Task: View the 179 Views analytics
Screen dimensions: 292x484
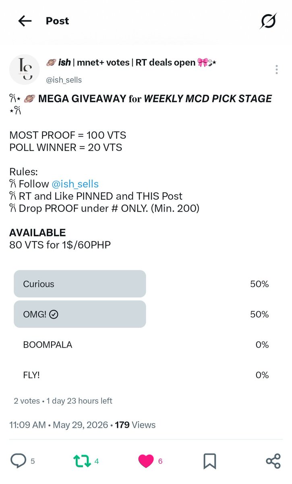Action: click(135, 425)
